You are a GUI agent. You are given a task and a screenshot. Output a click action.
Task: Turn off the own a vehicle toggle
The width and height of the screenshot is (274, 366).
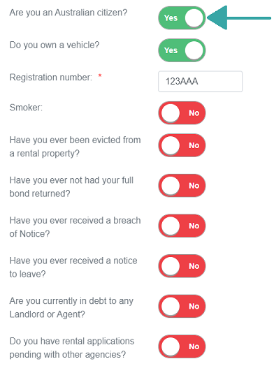182,50
